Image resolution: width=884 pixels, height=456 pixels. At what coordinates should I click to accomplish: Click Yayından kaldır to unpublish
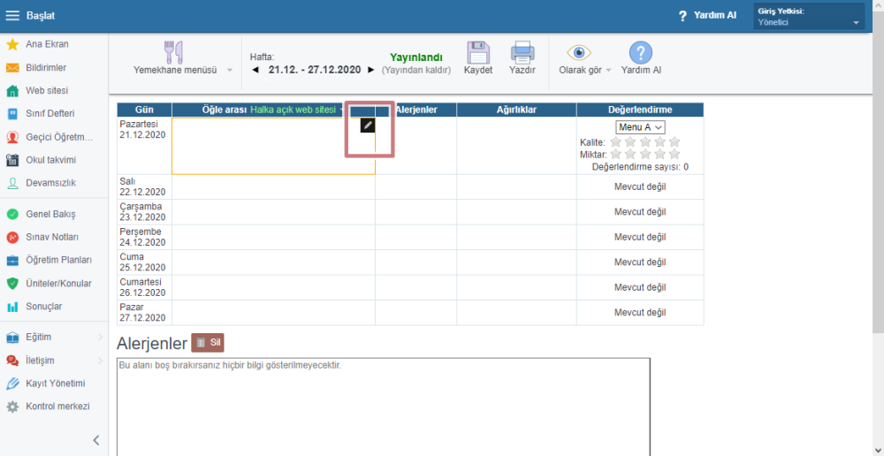pos(416,70)
